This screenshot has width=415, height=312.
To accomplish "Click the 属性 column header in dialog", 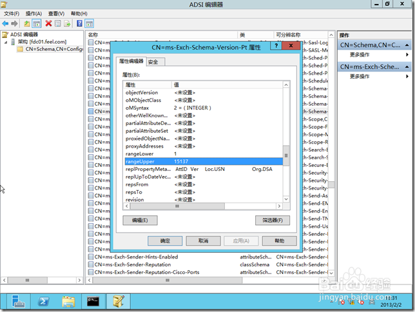I will pyautogui.click(x=148, y=84).
